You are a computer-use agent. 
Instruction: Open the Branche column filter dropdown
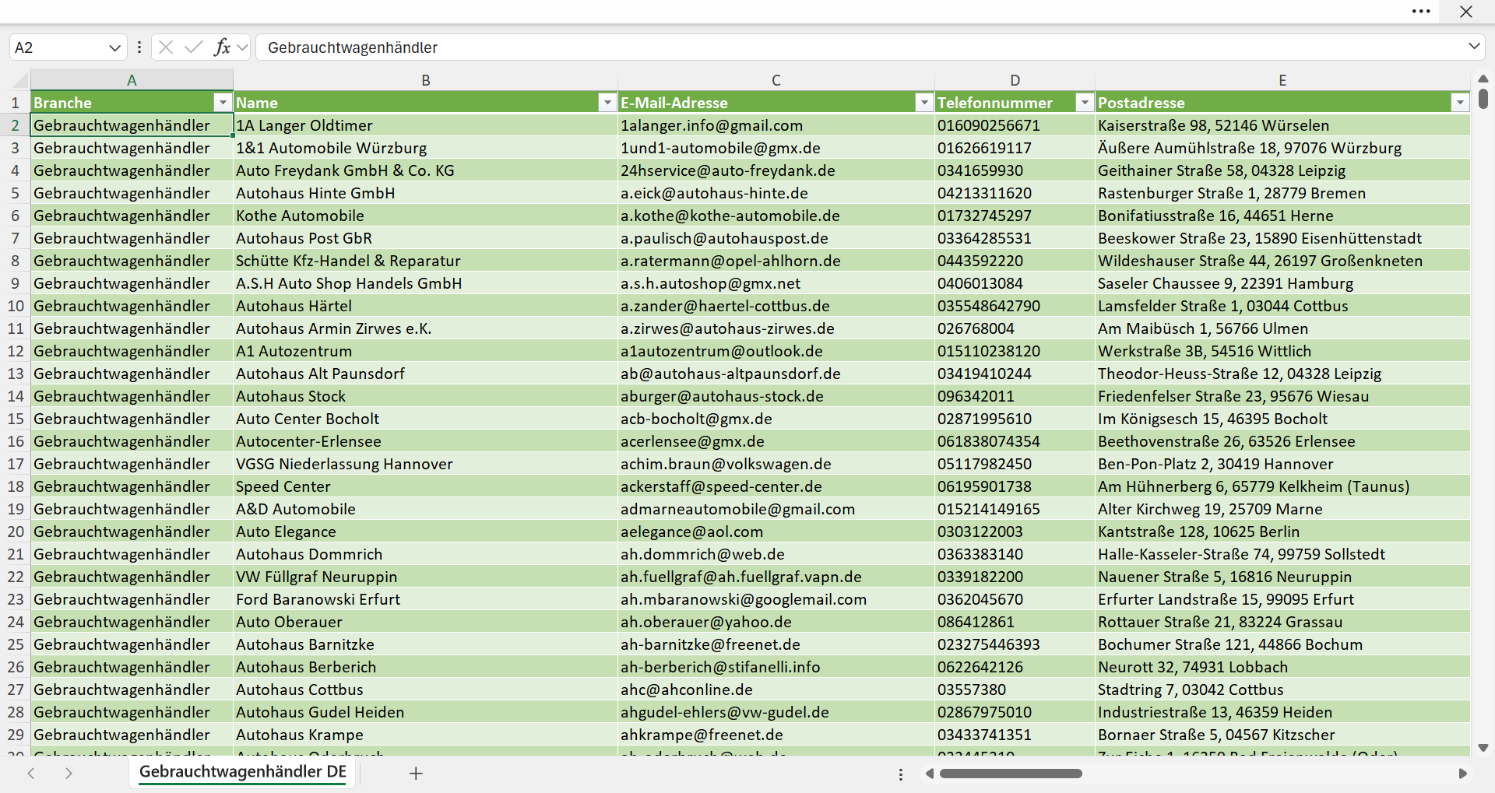point(223,103)
